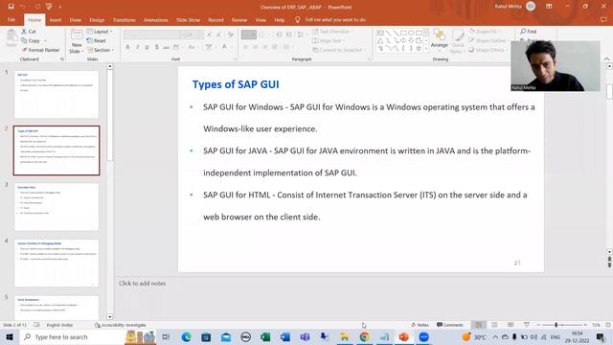Open the Layout dropdown
The image size is (613, 345).
(x=100, y=32)
